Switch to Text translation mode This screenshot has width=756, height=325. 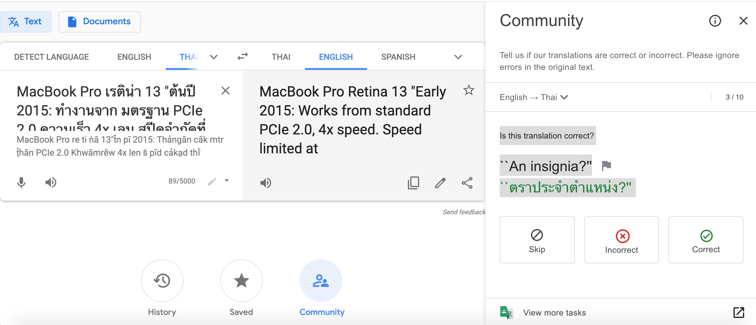pos(26,22)
